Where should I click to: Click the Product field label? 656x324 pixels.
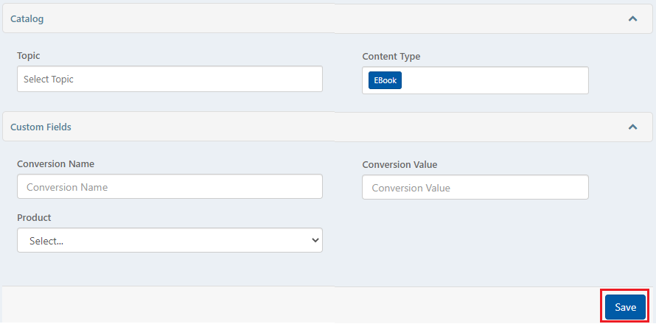[x=34, y=217]
